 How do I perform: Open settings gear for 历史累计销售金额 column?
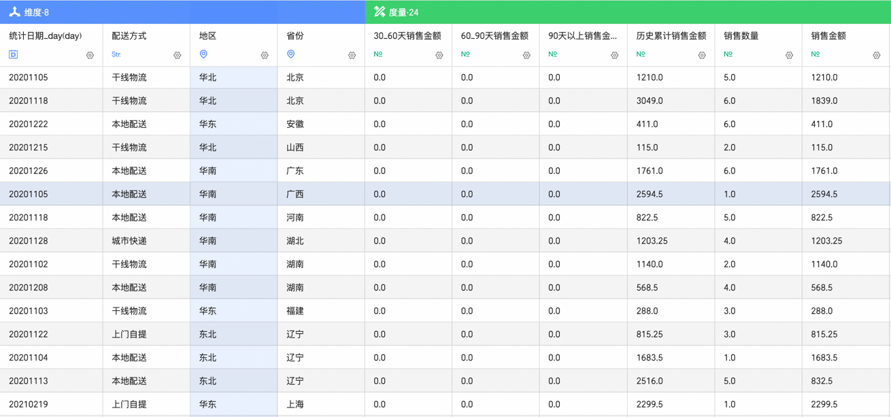(x=702, y=55)
